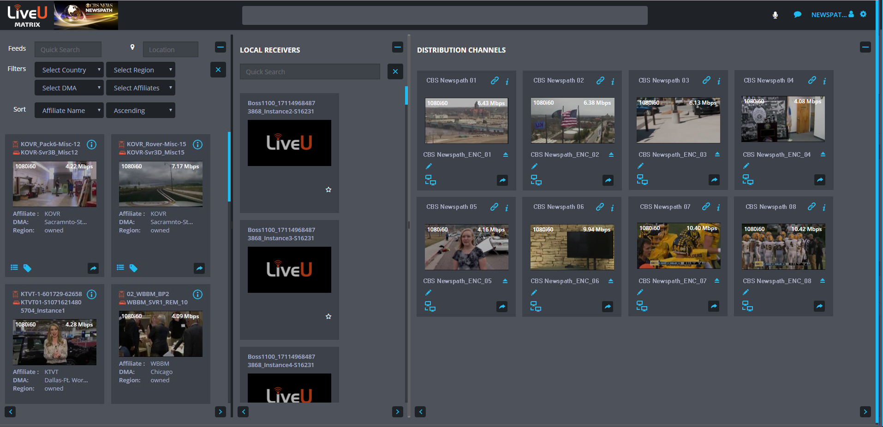Open the Select Country dropdown
This screenshot has height=427, width=883.
click(69, 70)
